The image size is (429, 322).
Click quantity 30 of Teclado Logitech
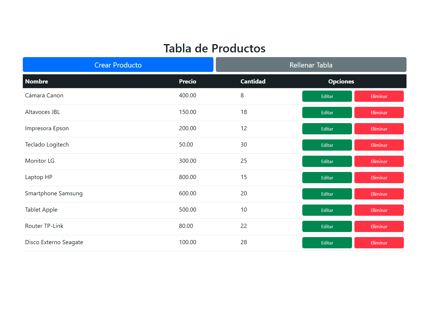[x=269, y=145]
